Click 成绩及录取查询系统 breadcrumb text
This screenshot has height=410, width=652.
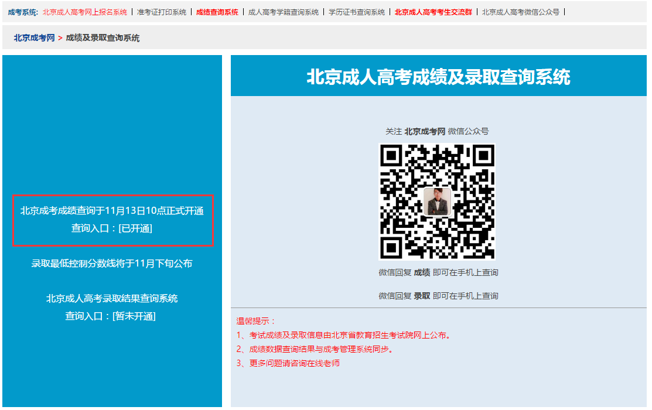click(103, 38)
